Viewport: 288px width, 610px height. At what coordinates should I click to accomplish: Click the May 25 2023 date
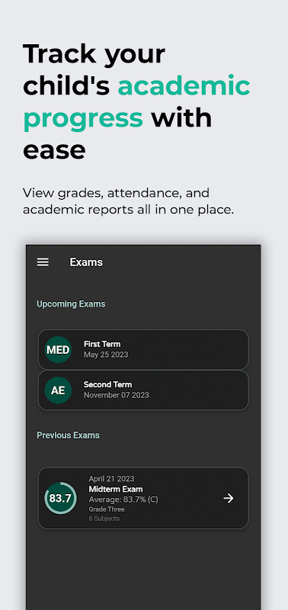coord(106,355)
